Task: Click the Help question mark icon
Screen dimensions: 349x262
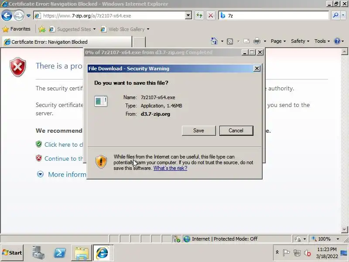Action: click(x=337, y=41)
